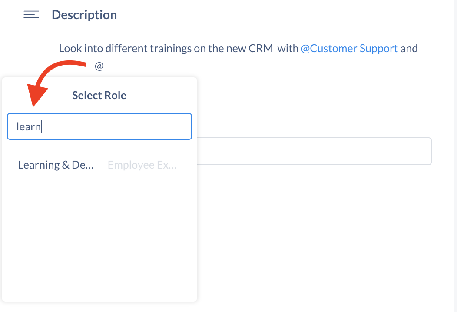Click the @ symbol in the description
The width and height of the screenshot is (457, 312).
point(99,66)
